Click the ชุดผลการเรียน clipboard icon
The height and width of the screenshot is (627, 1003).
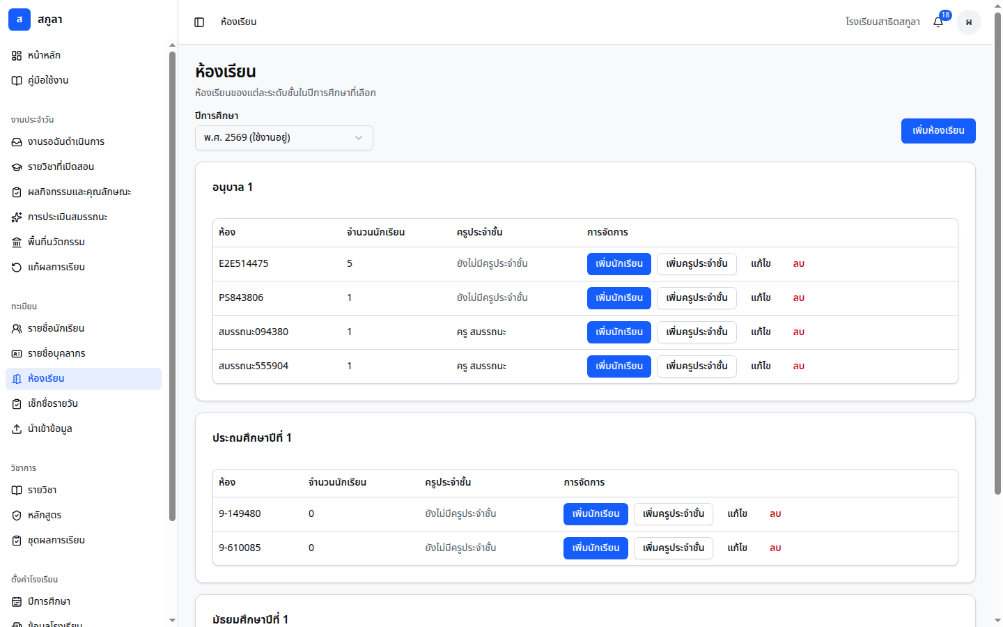[17, 541]
